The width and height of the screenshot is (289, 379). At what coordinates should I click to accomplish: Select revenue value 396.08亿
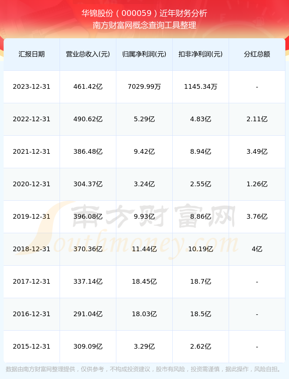[x=88, y=217]
